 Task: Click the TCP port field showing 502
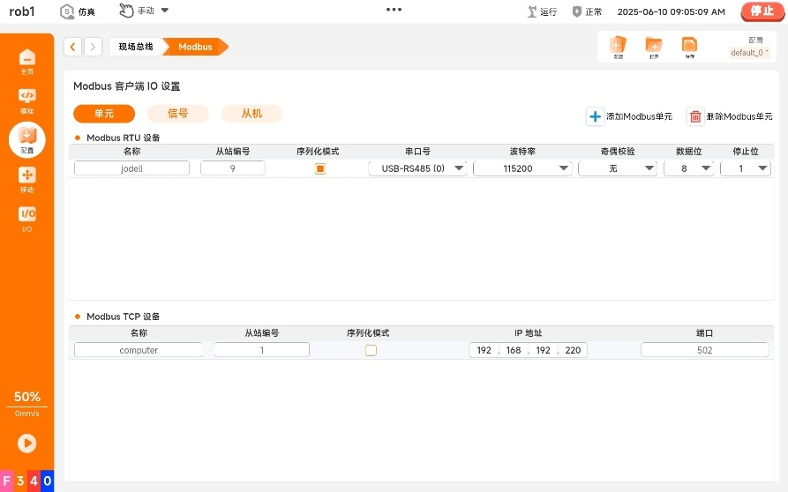(x=704, y=350)
